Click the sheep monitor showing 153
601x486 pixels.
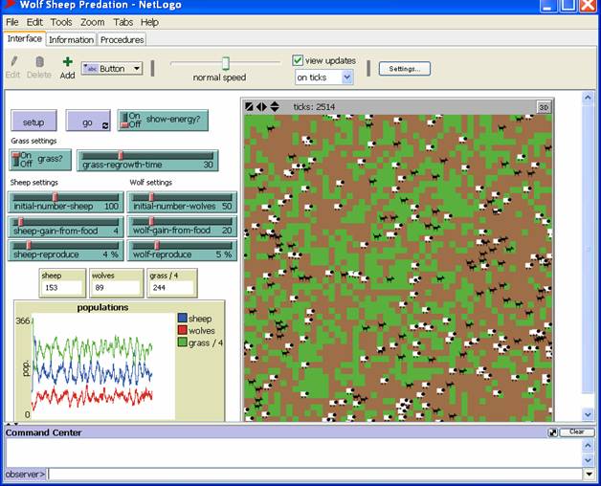(x=62, y=283)
